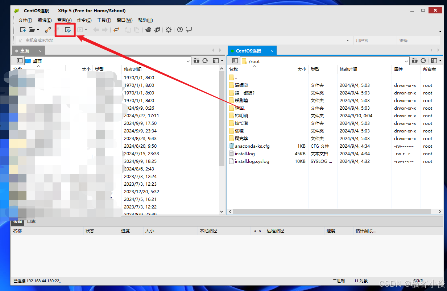Open the 文件(F) menu
Viewport: 447px width, 291px height.
point(25,20)
